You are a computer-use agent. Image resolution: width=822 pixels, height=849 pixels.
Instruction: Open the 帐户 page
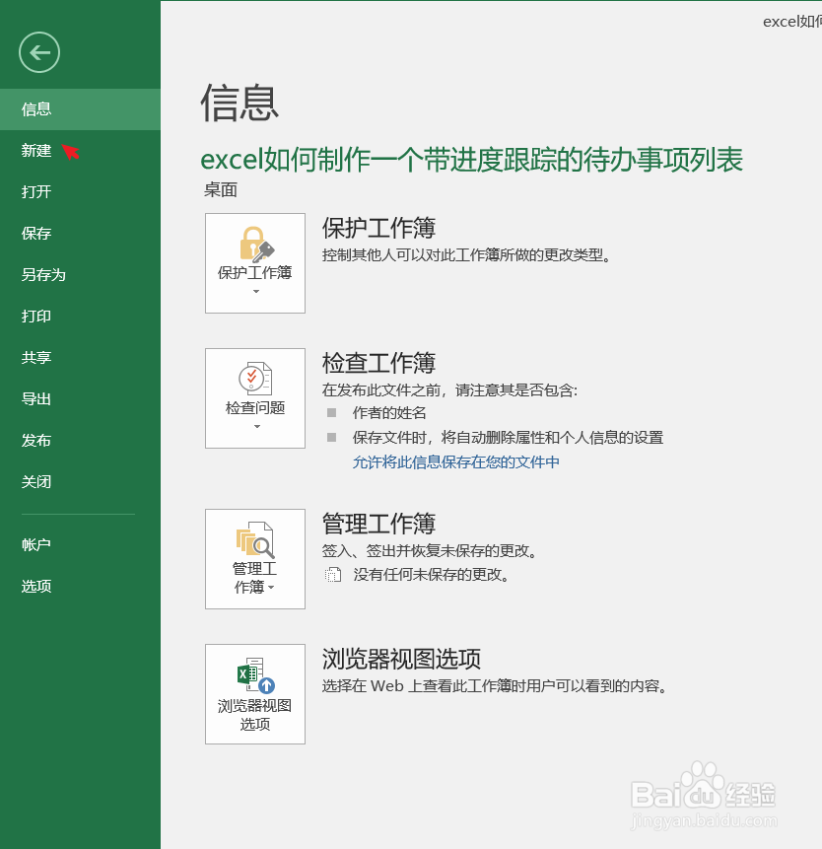click(80, 544)
